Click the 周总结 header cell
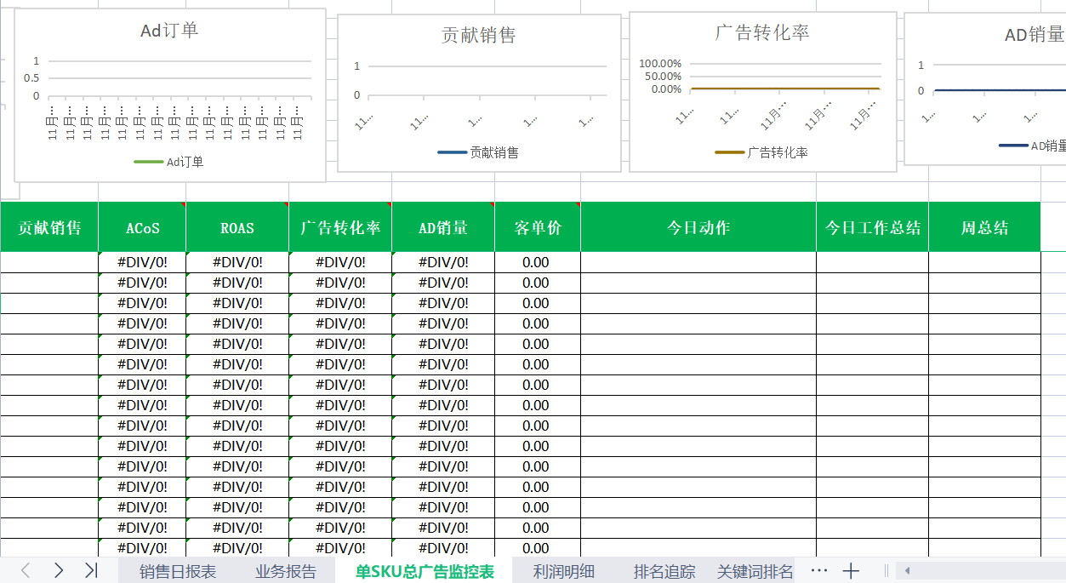This screenshot has height=583, width=1066. pyautogui.click(x=984, y=227)
